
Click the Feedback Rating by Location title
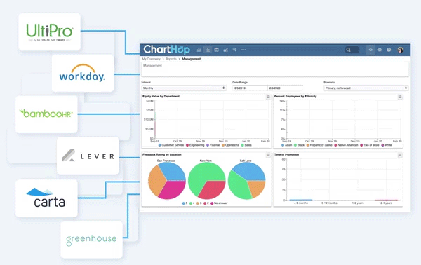(161, 154)
